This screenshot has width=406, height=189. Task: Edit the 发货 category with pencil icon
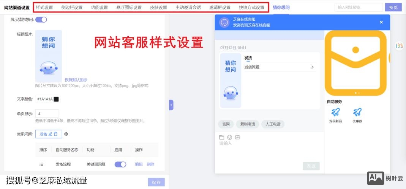[51, 134]
